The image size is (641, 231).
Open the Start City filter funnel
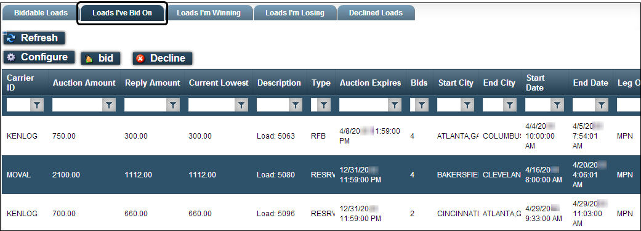click(467, 105)
